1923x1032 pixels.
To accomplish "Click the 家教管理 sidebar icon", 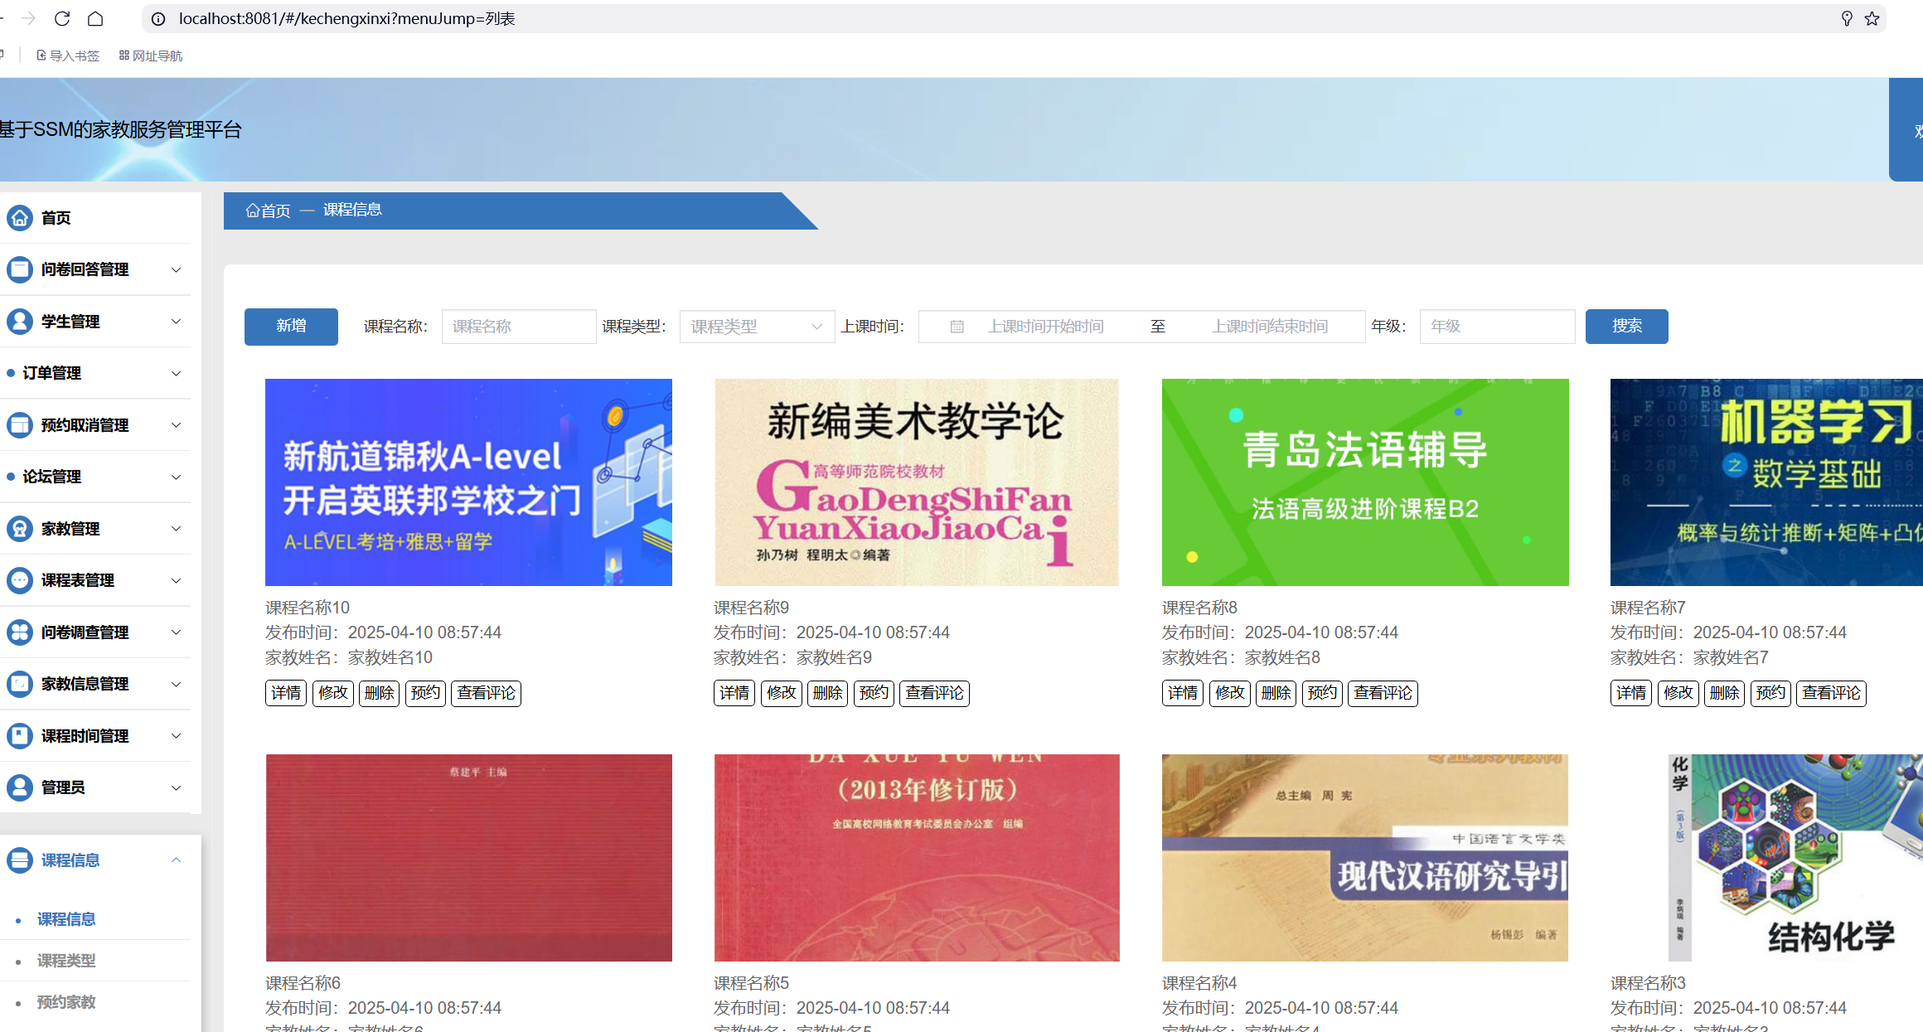I will [20, 529].
